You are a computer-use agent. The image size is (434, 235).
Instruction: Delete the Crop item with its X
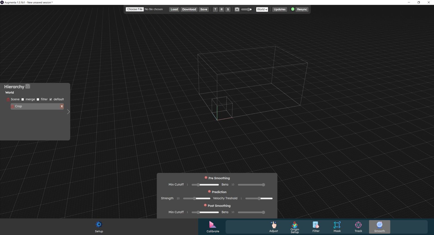(x=62, y=106)
